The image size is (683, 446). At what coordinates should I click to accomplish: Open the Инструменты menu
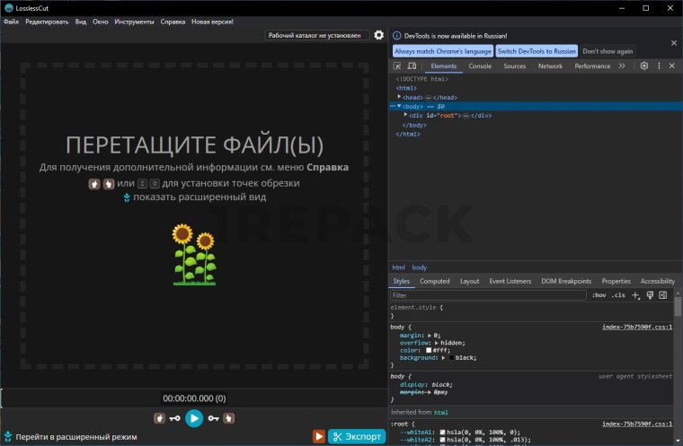tap(134, 21)
